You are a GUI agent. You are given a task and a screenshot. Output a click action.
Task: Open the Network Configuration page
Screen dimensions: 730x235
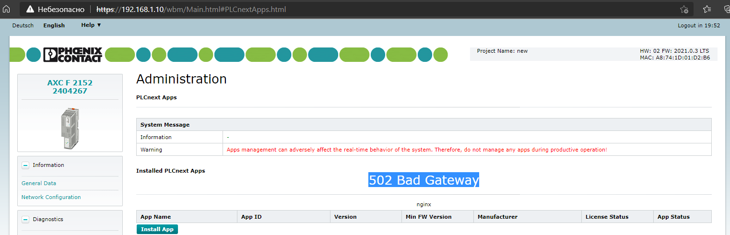(x=51, y=197)
